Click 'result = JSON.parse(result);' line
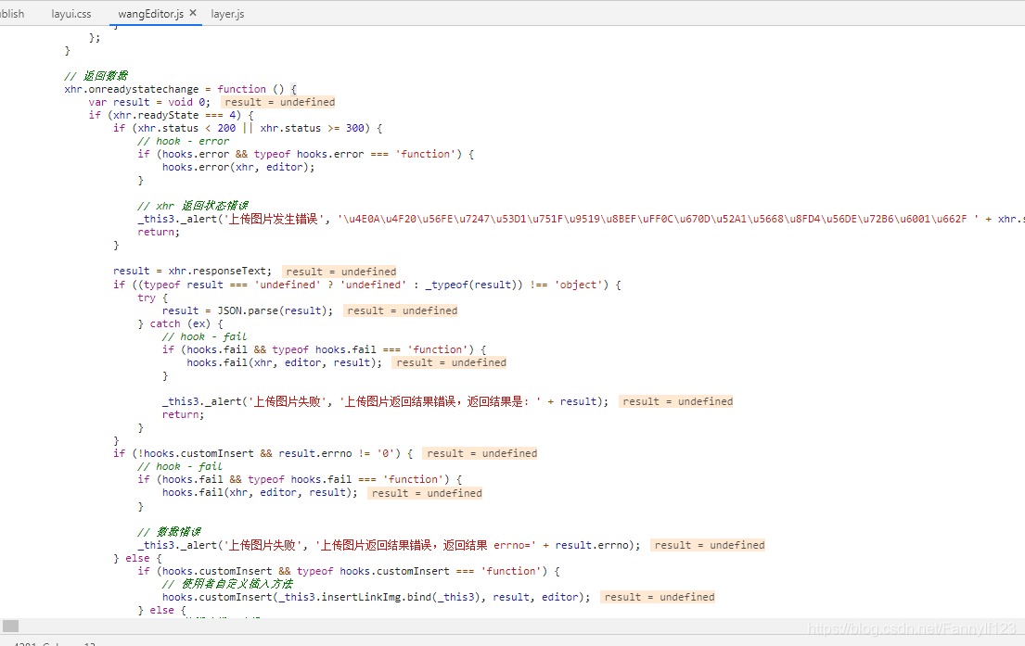 point(248,310)
